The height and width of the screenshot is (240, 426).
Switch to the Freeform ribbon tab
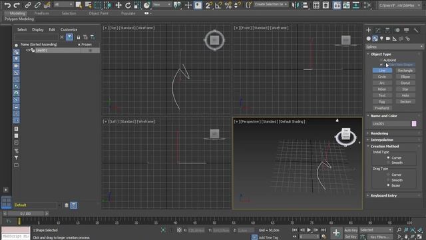[x=41, y=13]
